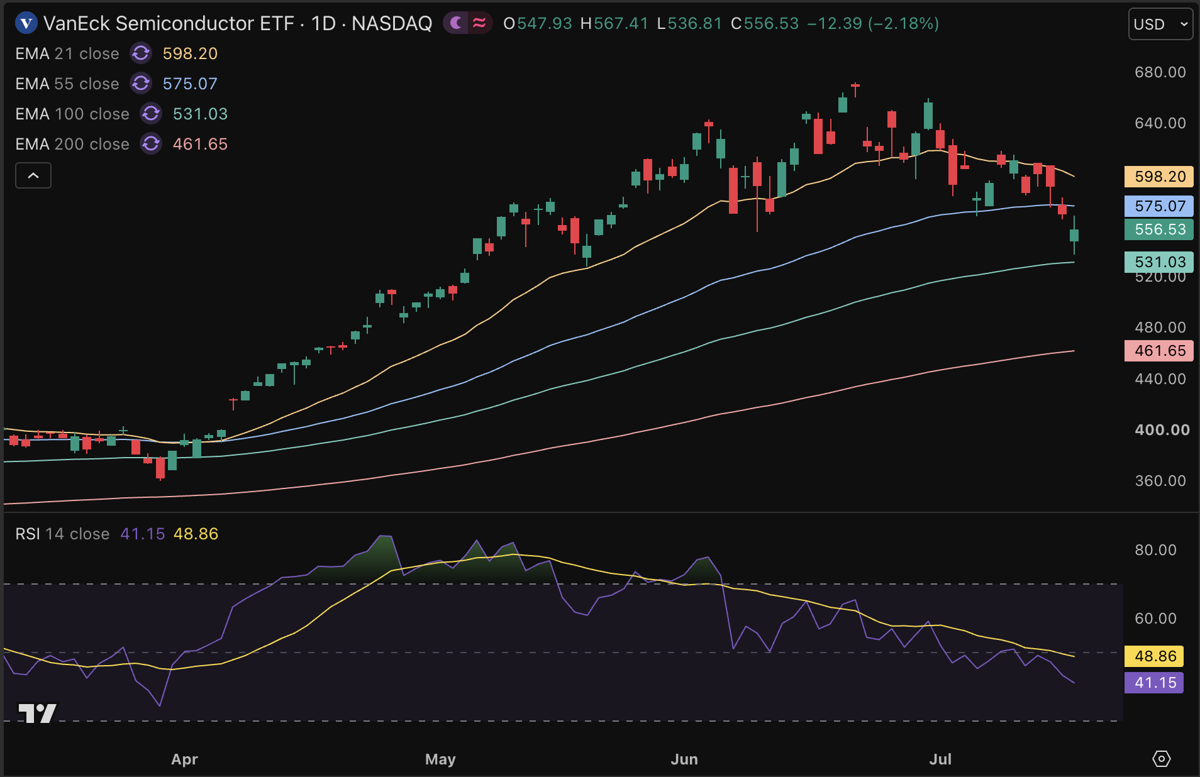Click the Jun label on time axis
1200x777 pixels.
[x=684, y=759]
